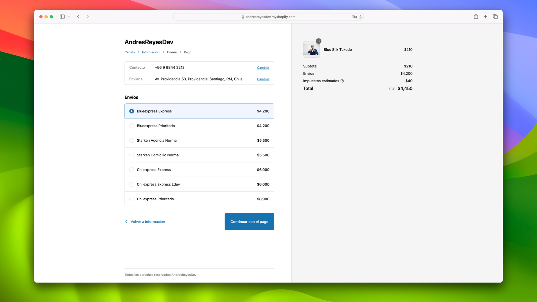Toggle the Safari sidebar icon
537x302 pixels.
tap(62, 16)
